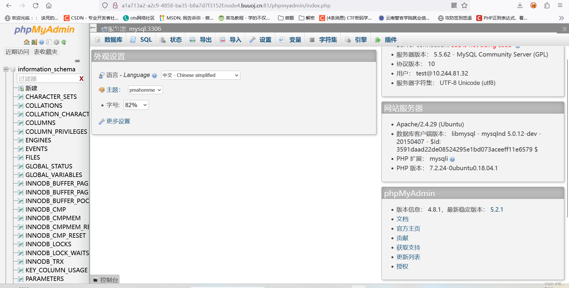
Task: Open browser extensions puzzle icon
Action: (547, 5)
